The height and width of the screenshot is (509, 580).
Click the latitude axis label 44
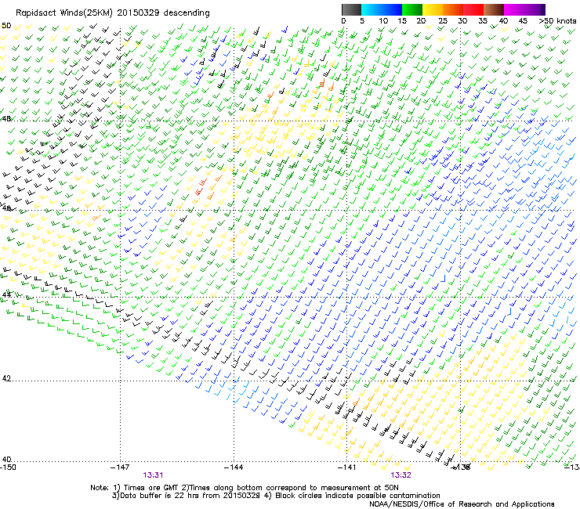coord(6,294)
